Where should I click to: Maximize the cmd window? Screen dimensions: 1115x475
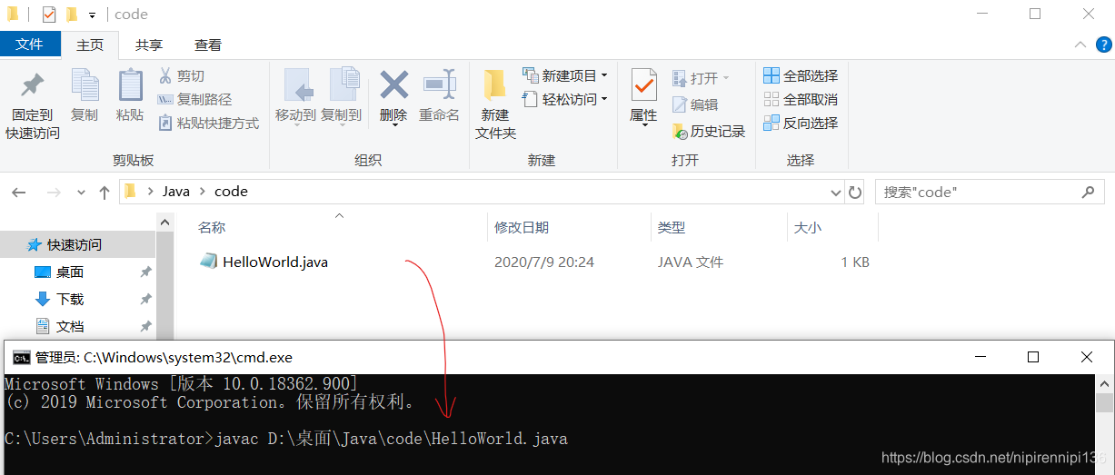[x=1033, y=357]
